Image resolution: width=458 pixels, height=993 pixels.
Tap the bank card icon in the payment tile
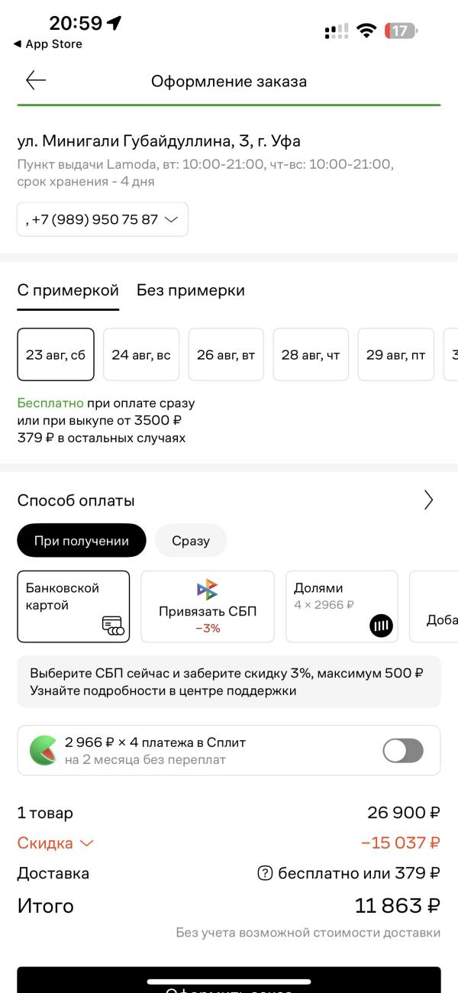pos(113,626)
